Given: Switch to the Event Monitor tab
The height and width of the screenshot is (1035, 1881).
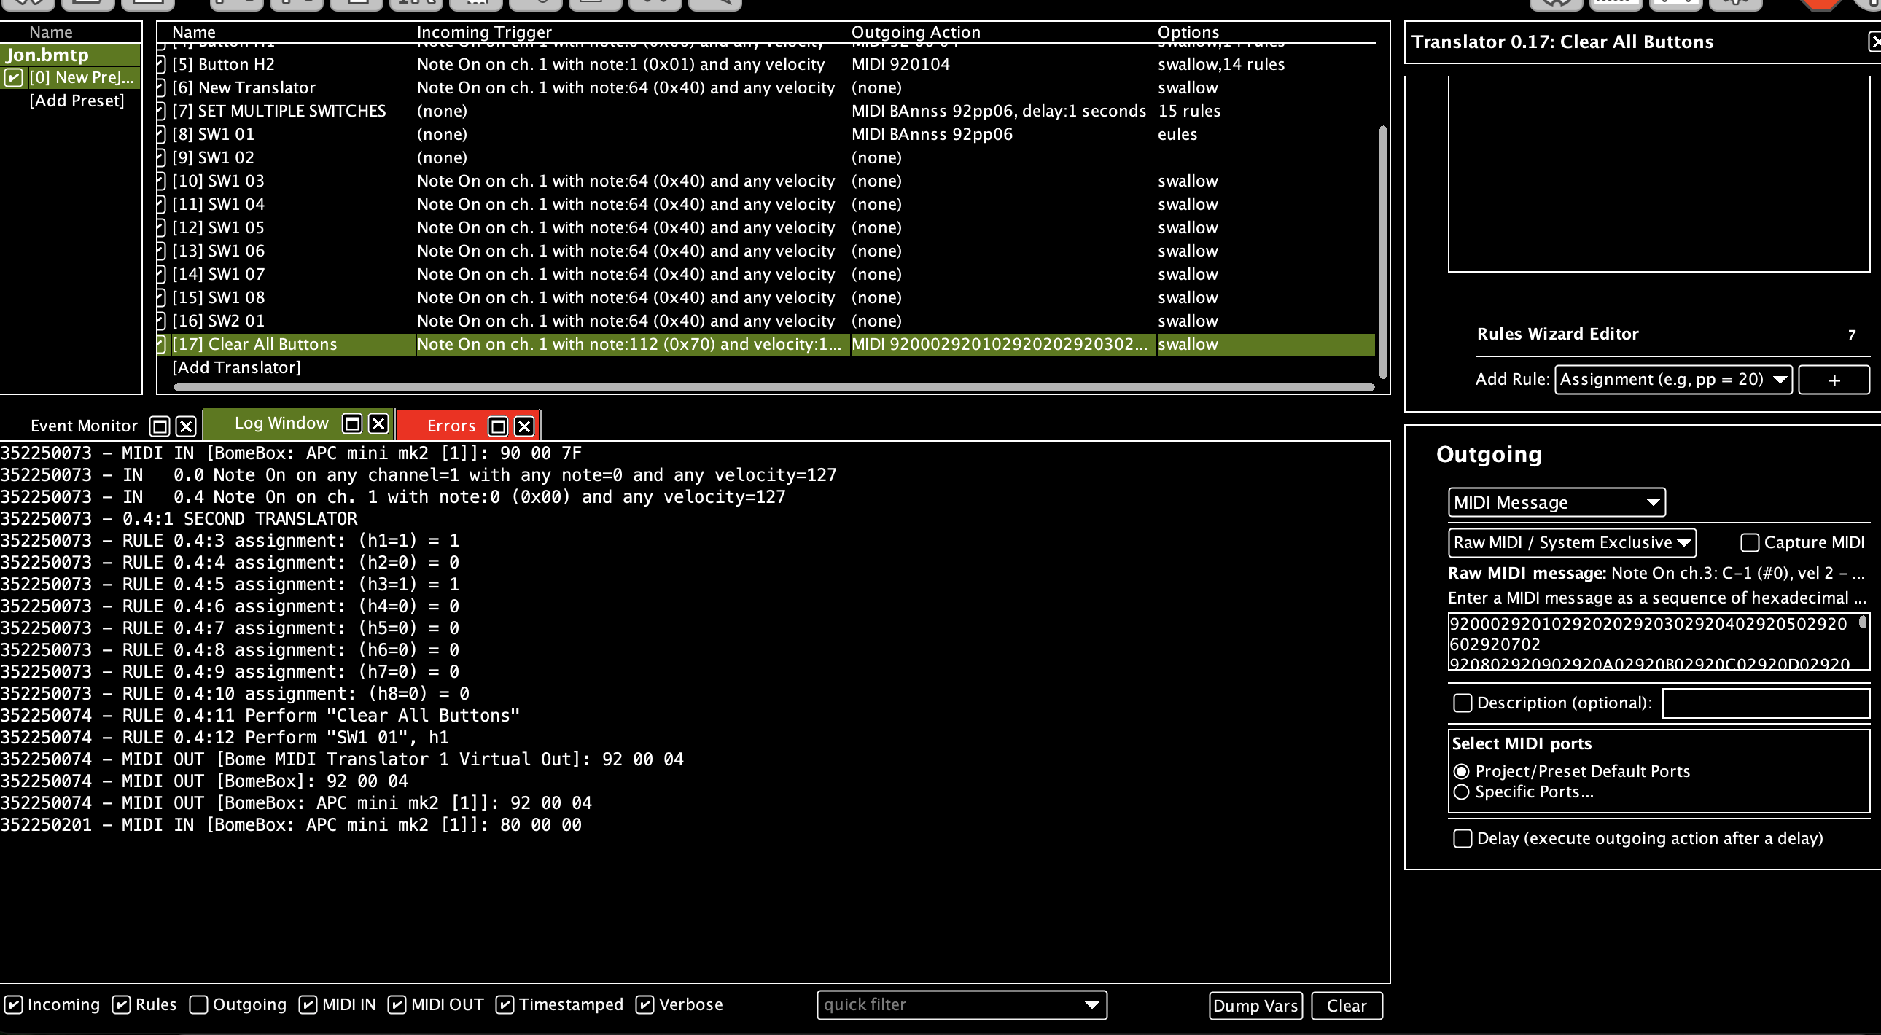Looking at the screenshot, I should (84, 426).
